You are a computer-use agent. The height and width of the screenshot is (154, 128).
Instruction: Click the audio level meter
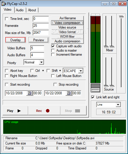pyautogui.click(x=95, y=50)
